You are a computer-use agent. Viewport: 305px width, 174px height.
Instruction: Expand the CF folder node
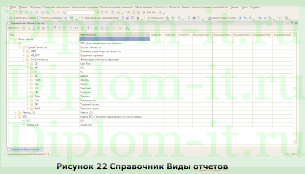point(28,64)
